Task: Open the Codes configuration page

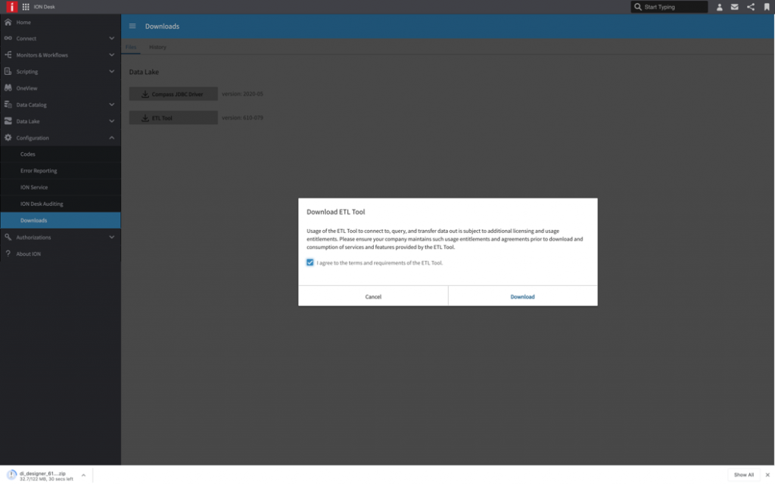Action: [28, 154]
